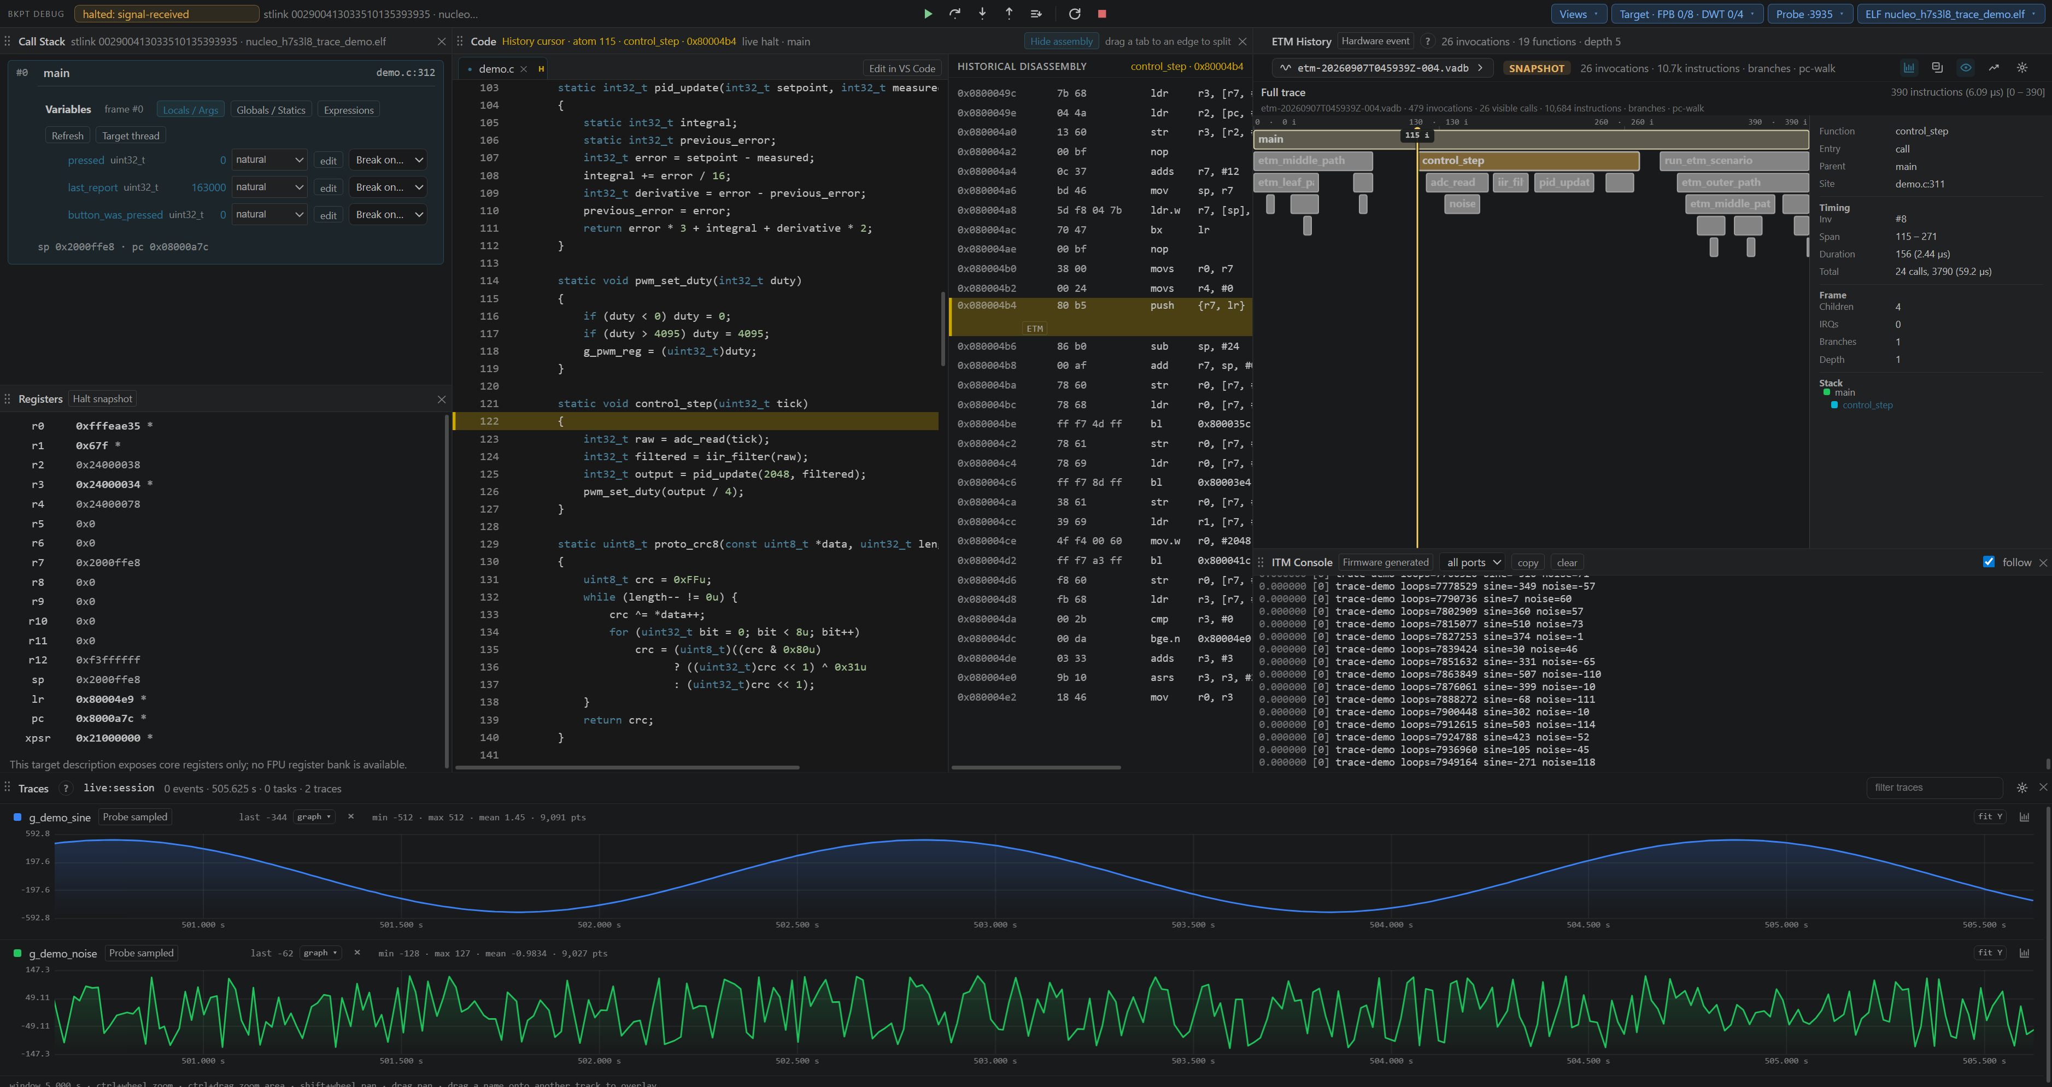
Task: Click fit Y on g_demo_sine trace
Action: click(1990, 817)
